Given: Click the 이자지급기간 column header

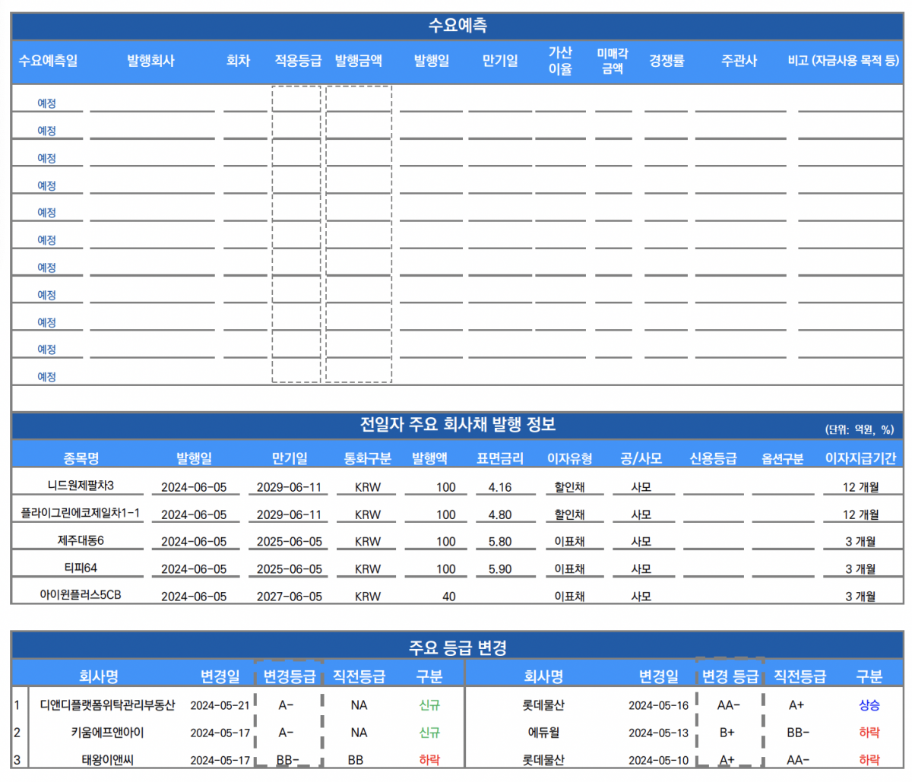Looking at the screenshot, I should coord(860,458).
